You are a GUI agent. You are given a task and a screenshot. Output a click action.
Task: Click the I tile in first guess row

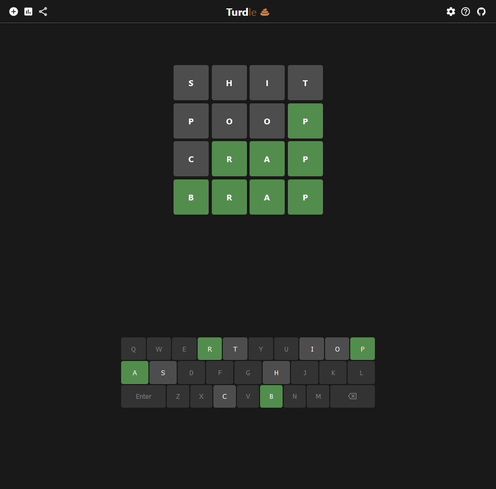pyautogui.click(x=267, y=82)
